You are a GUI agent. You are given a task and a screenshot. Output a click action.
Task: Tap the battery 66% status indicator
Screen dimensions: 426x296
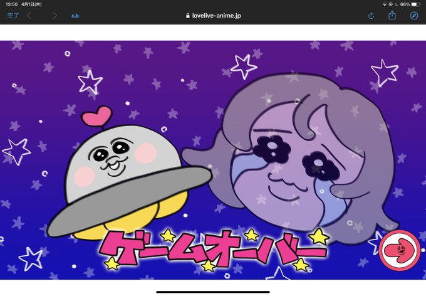[410, 4]
